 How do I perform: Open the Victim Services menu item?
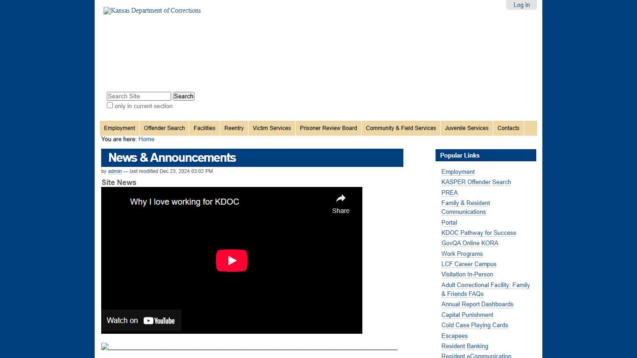(271, 128)
